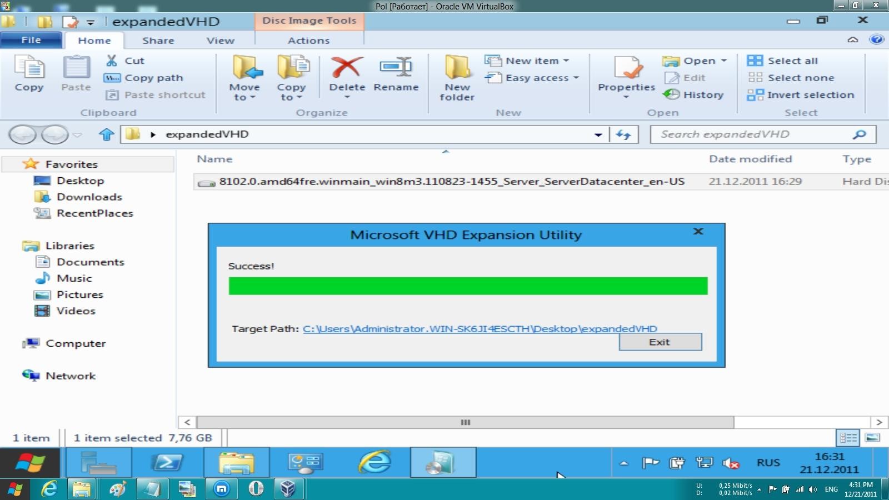Delete the selected VHD with red X
The image size is (889, 500).
[x=347, y=78]
